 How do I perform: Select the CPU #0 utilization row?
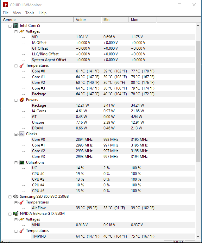[x=113, y=174]
